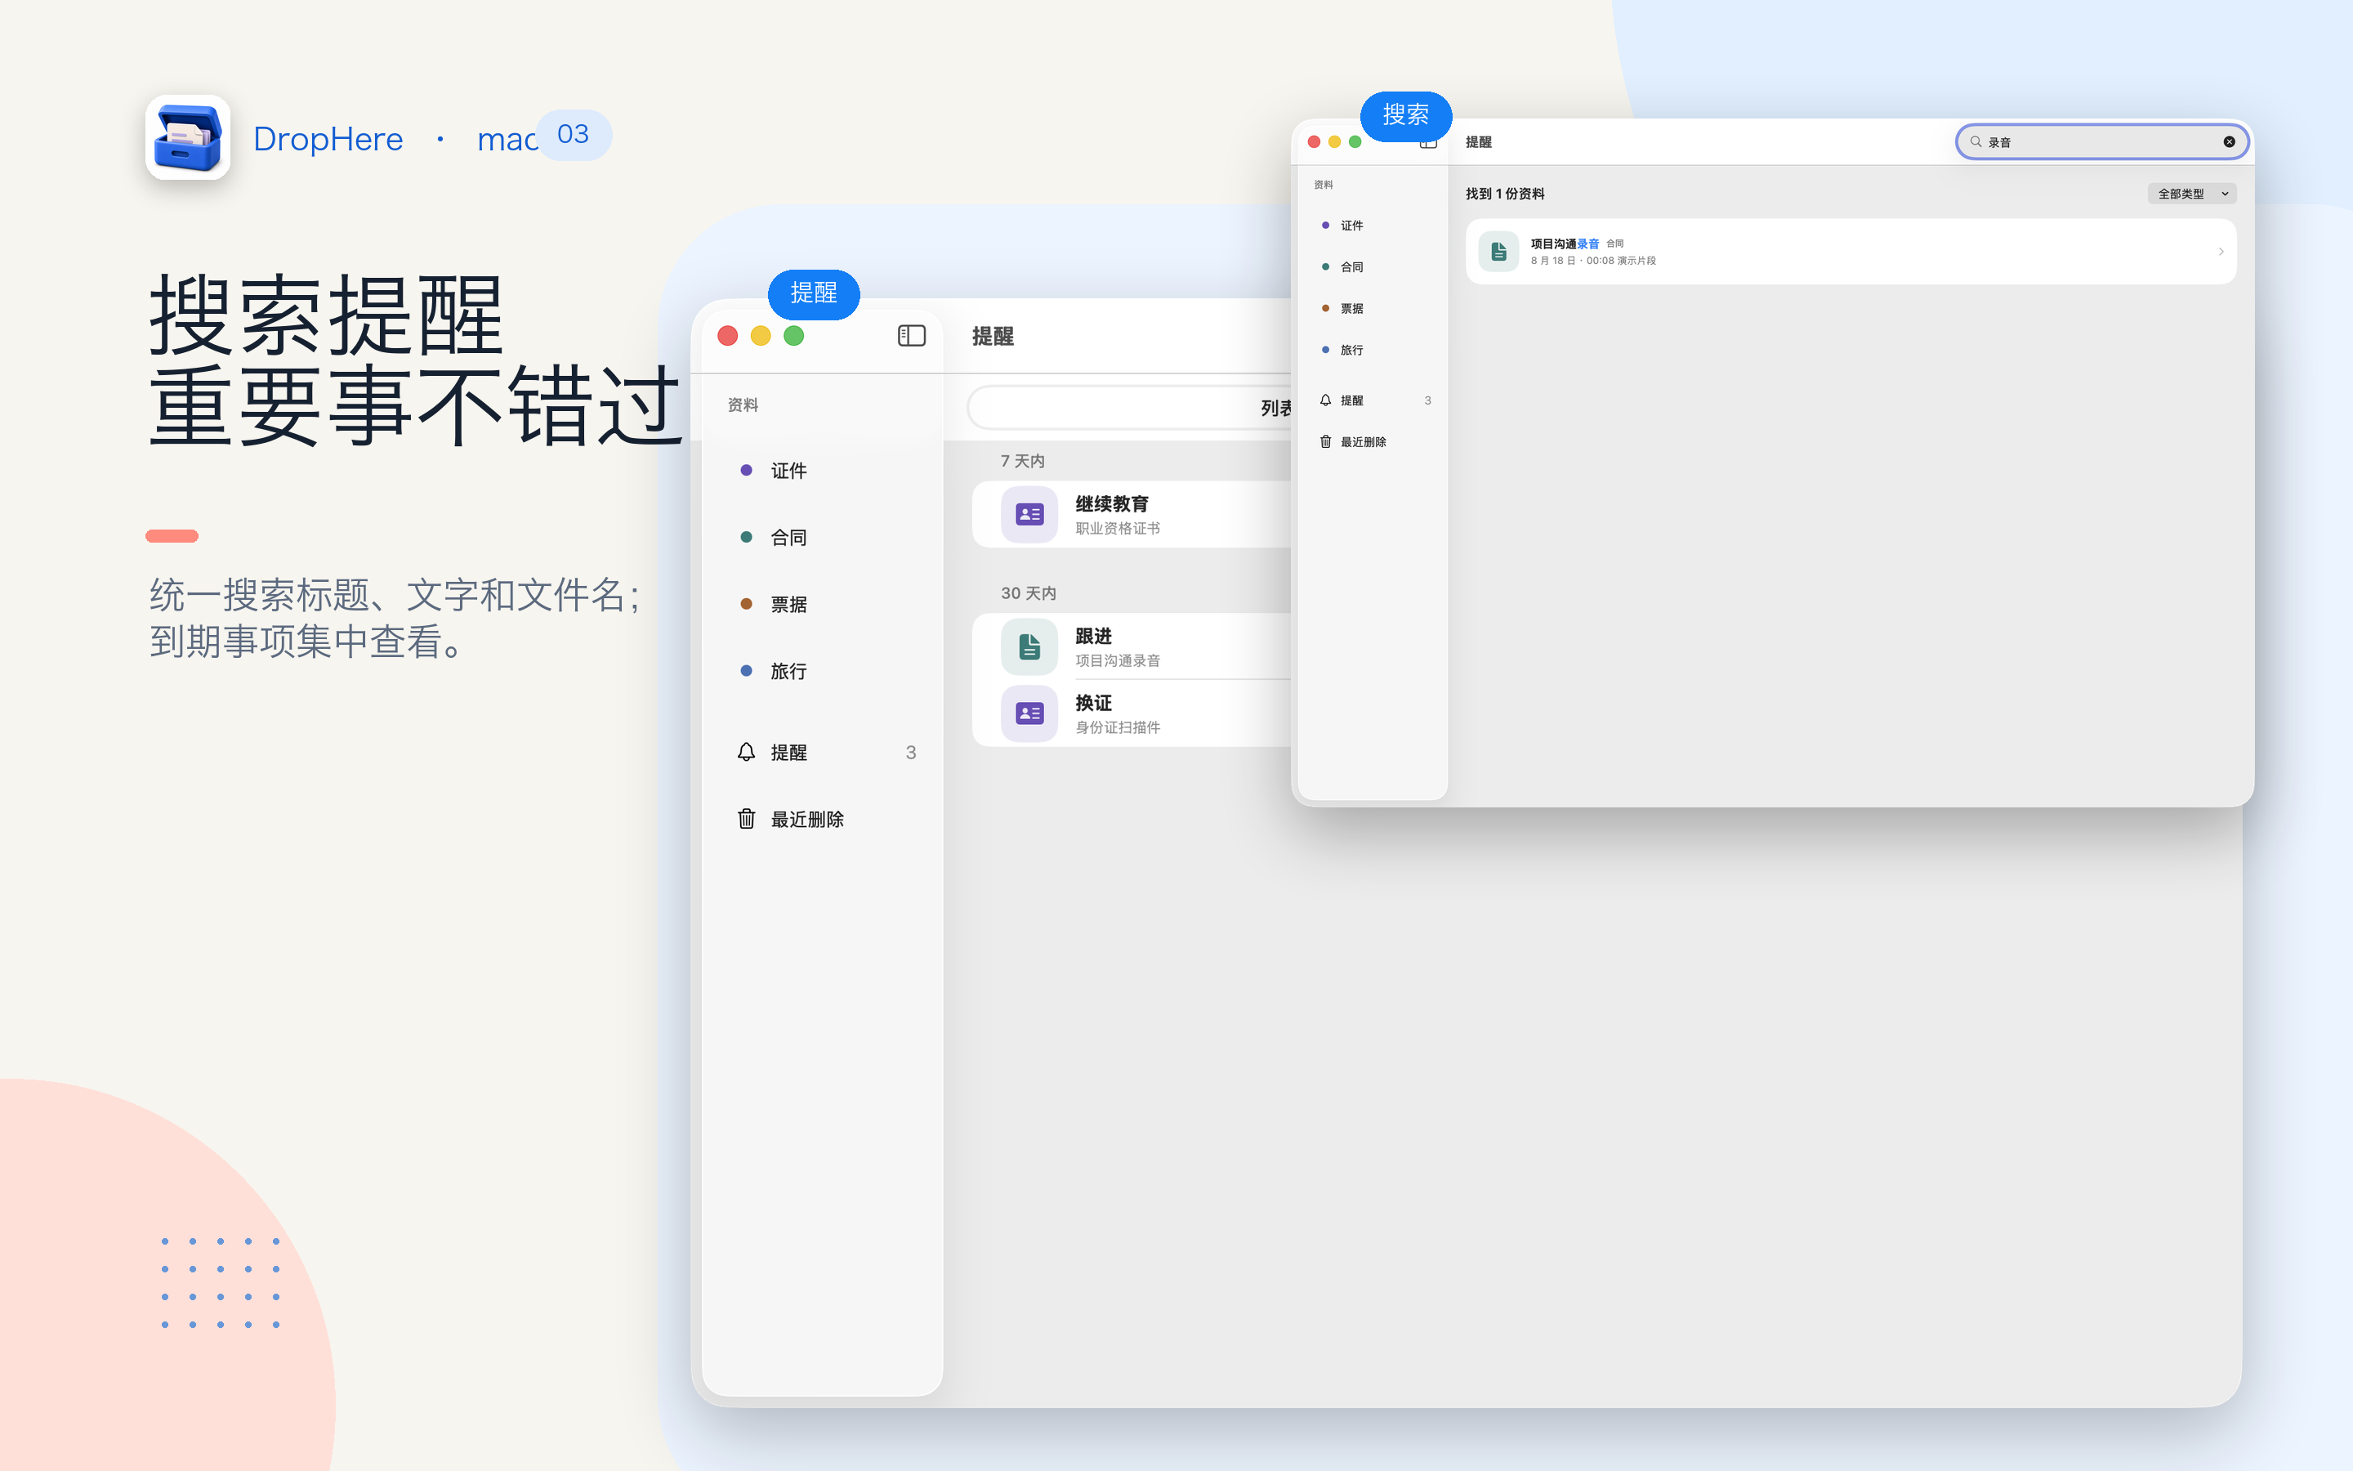
Task: Click the teal dot beside 合同 in large window
Action: point(746,537)
